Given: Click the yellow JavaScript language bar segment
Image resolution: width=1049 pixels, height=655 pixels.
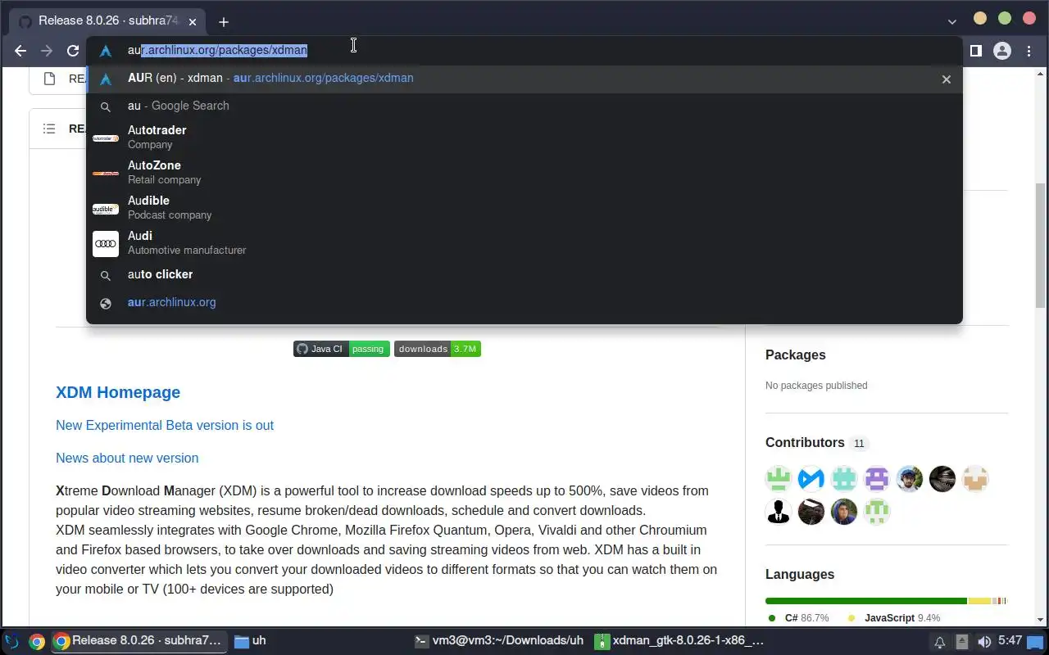Looking at the screenshot, I should [979, 601].
